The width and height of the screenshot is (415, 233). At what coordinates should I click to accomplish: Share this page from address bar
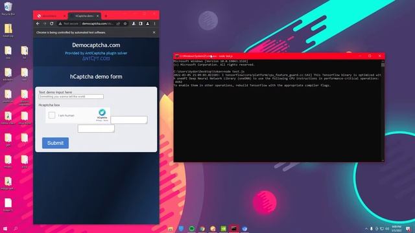(118, 23)
